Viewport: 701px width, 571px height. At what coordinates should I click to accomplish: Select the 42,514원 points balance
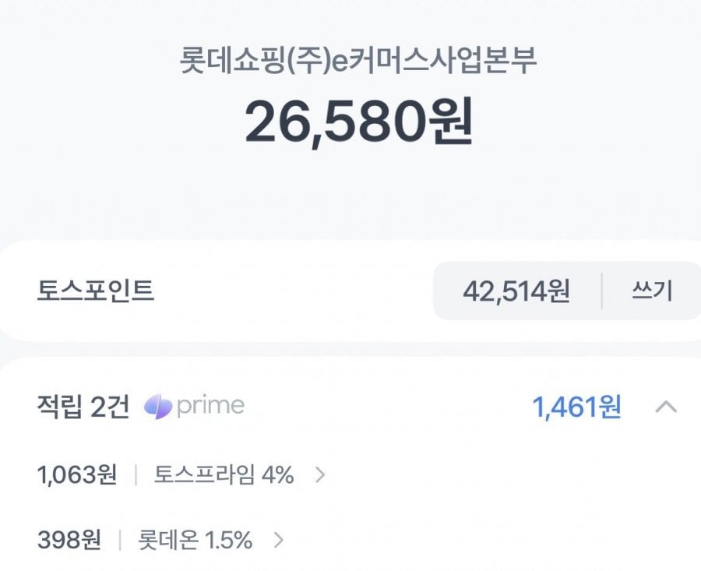tap(516, 291)
